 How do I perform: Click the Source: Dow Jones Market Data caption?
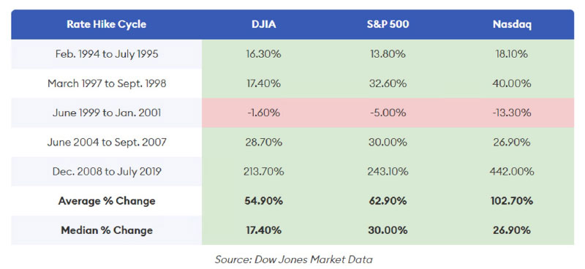coord(294,259)
